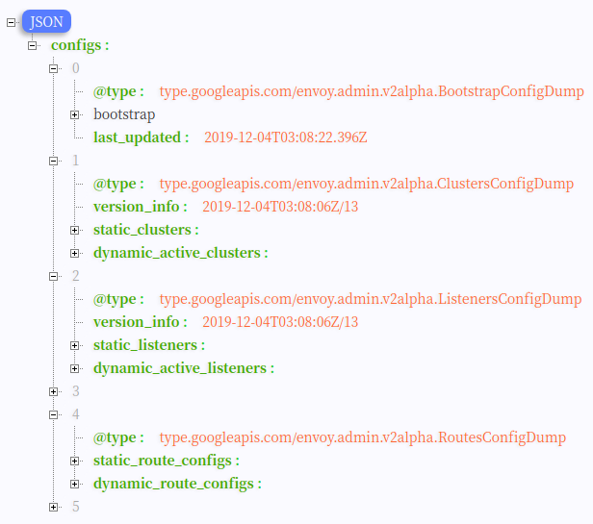Collapse the root JSON node
The height and width of the screenshot is (524, 593).
click(12, 22)
